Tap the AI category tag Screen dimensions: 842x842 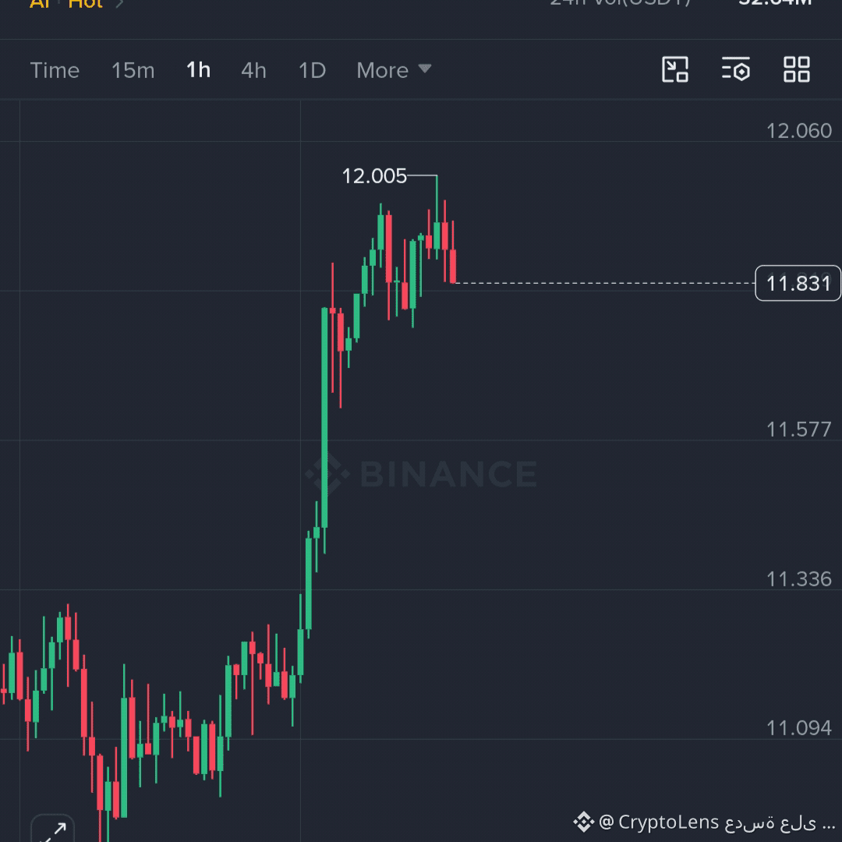coord(40,5)
